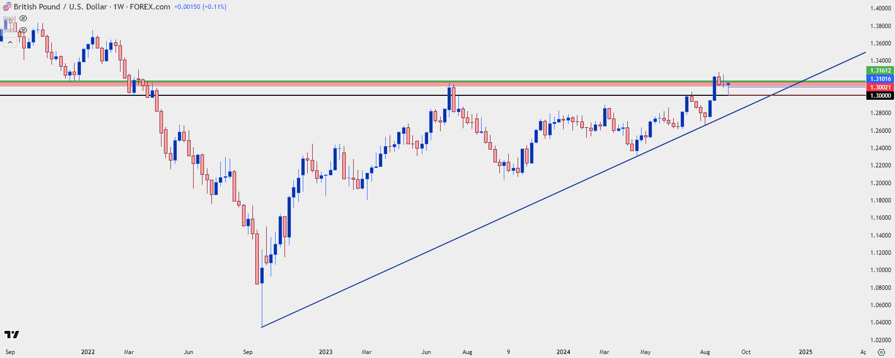This screenshot has height=358, width=895.
Task: Select the red 1.30021 price label
Action: tap(880, 87)
